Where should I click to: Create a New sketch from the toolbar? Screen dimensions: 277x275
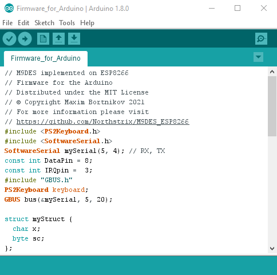pyautogui.click(x=43, y=39)
